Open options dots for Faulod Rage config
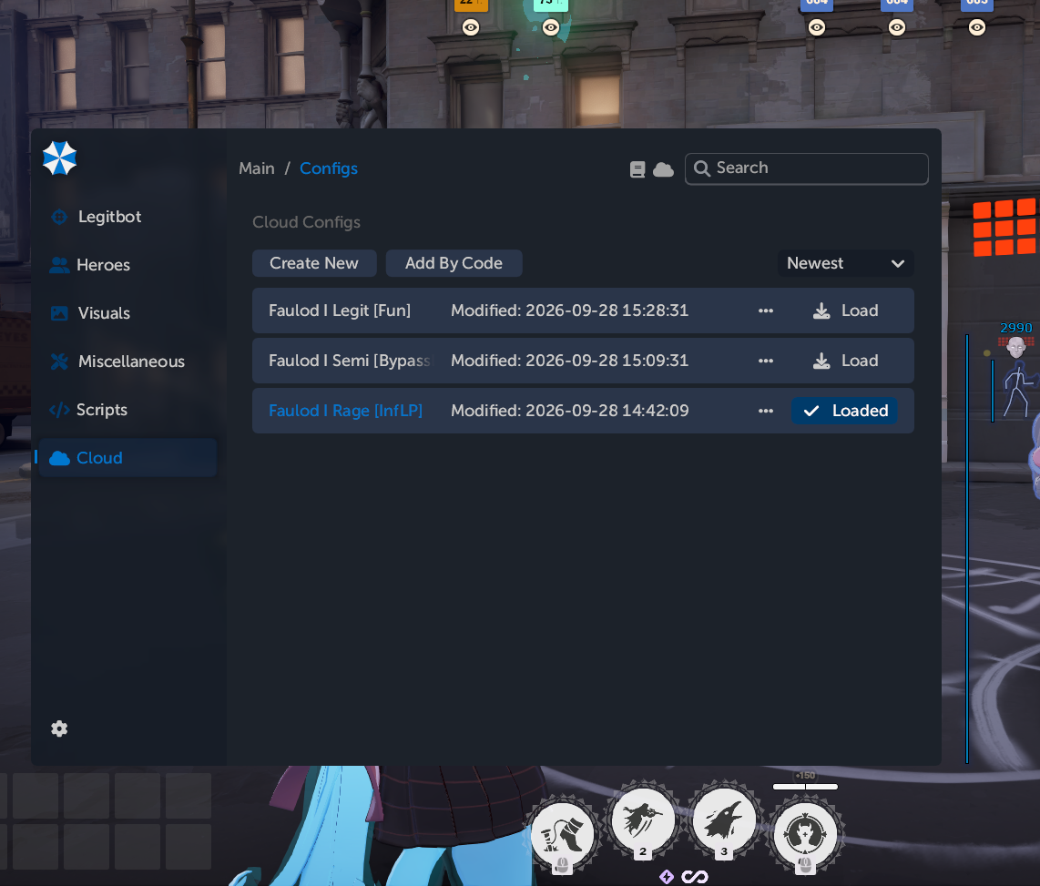The width and height of the screenshot is (1040, 886). tap(765, 411)
